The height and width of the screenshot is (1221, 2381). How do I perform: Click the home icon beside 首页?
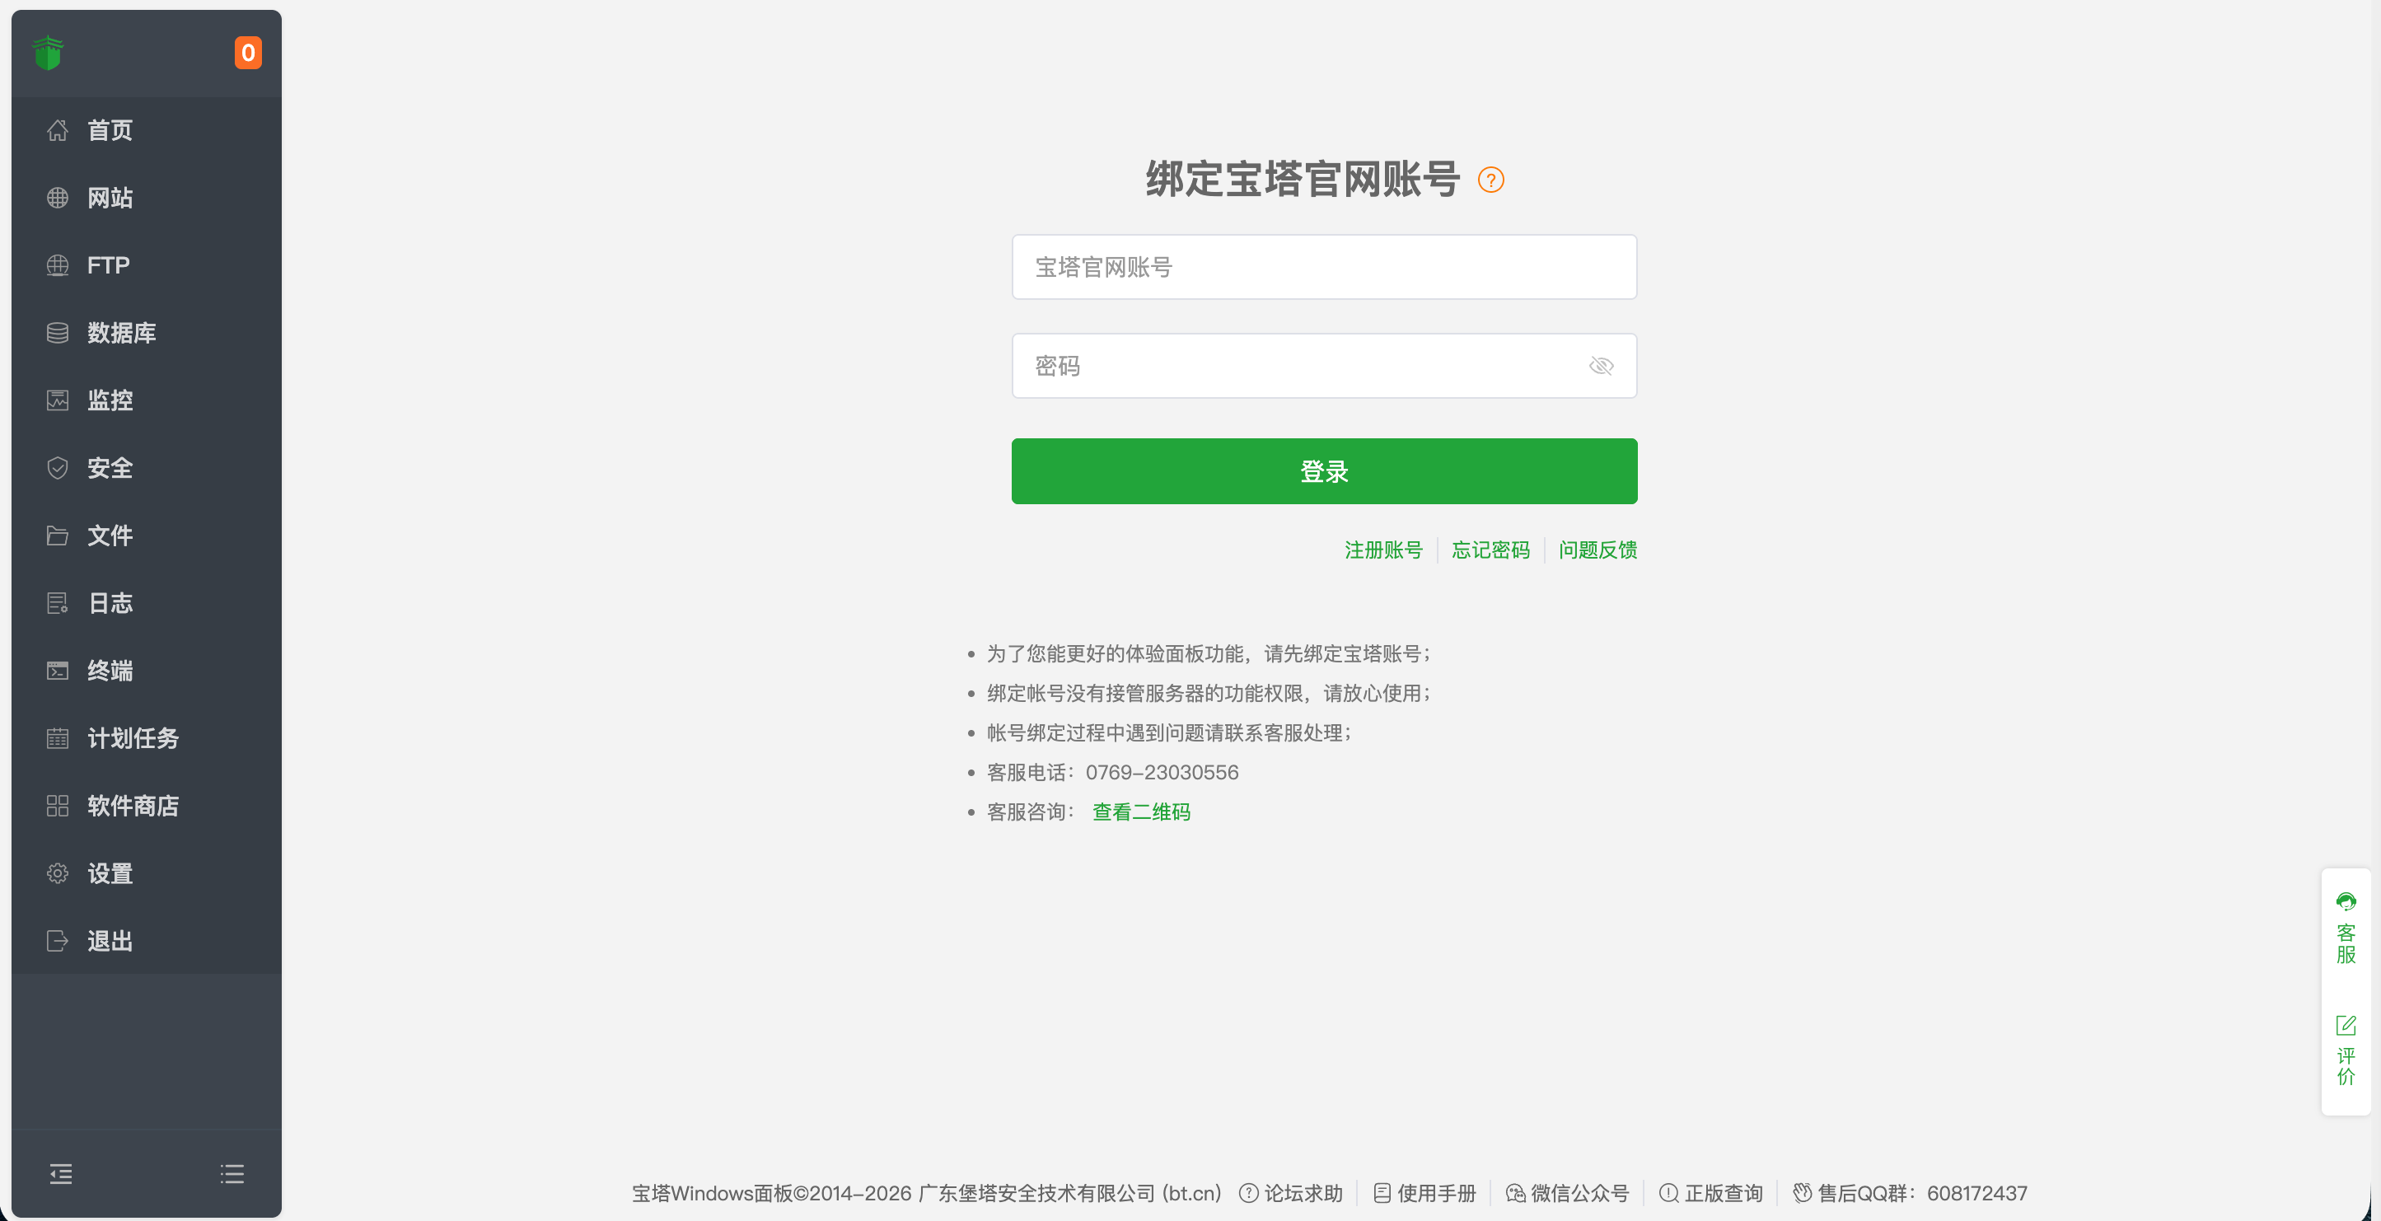point(58,130)
